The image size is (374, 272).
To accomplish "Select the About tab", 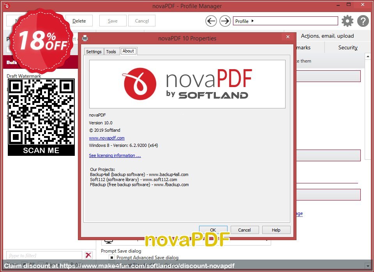I will point(128,51).
